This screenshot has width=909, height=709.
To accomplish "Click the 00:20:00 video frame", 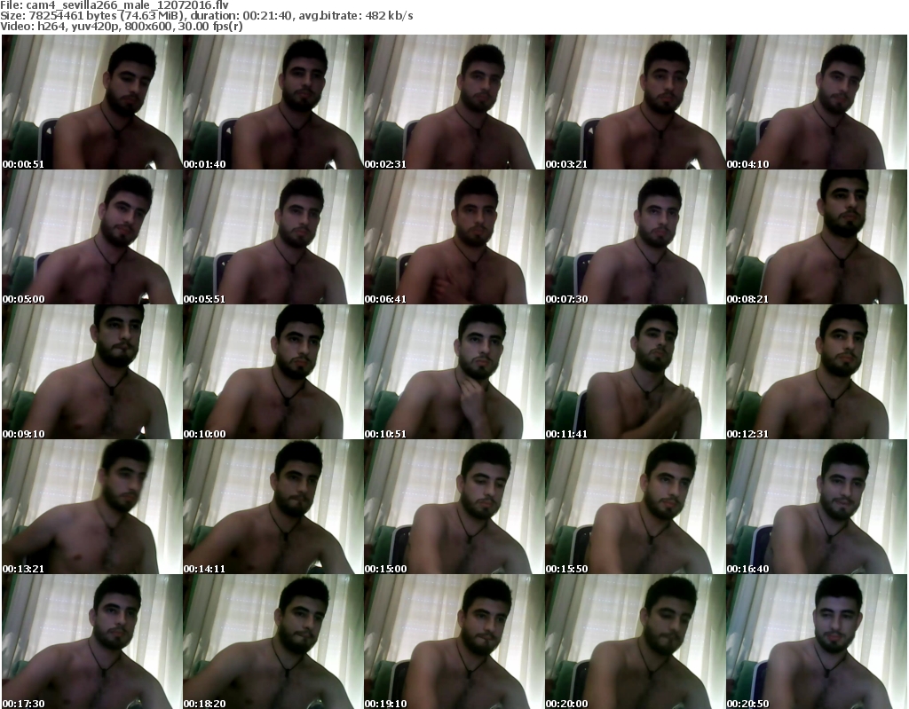I will point(636,642).
